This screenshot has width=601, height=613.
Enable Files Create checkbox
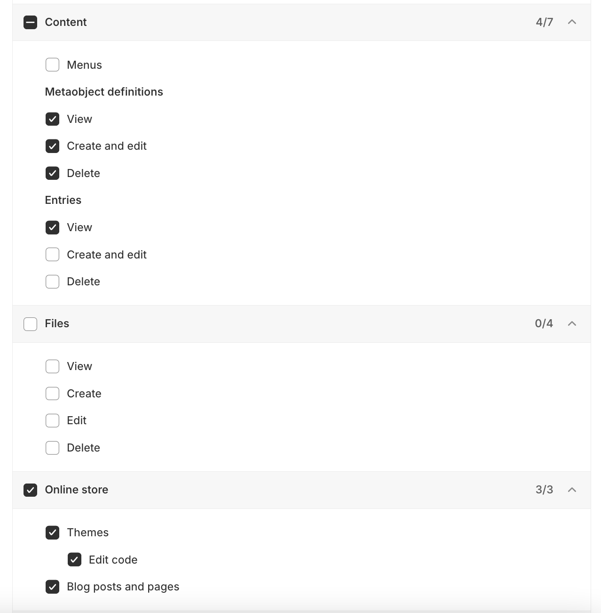(52, 394)
